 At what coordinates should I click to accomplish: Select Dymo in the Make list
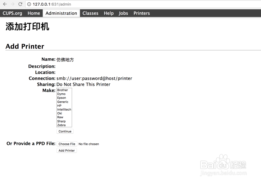64,94
